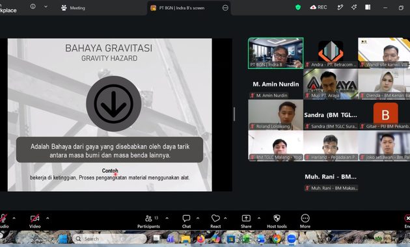The width and height of the screenshot is (410, 247).
Task: Open the annotate pen icon
Action: [x=340, y=7]
